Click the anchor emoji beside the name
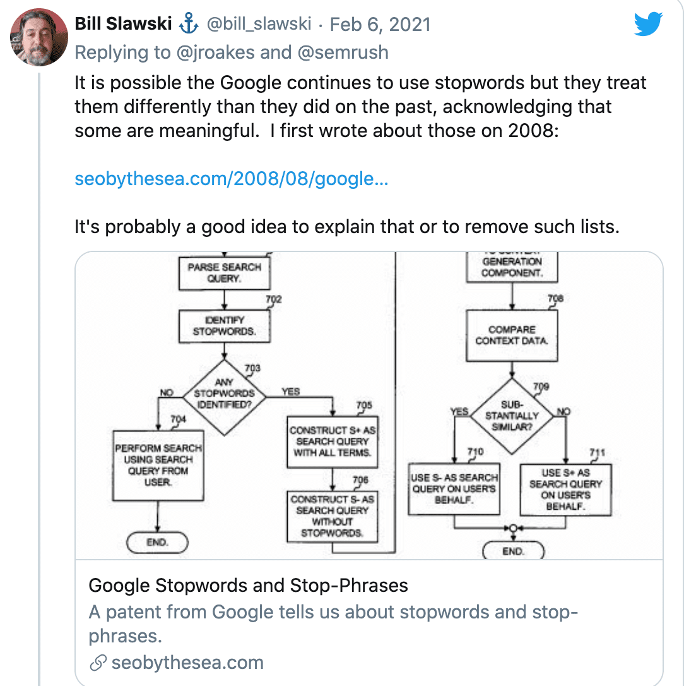 coord(189,23)
